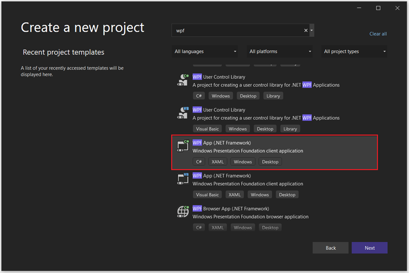Click the WPF Browser App globe icon
Screen dimensions: 409x273
pos(183,211)
